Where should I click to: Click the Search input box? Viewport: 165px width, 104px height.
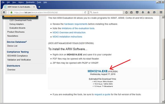click(106, 12)
